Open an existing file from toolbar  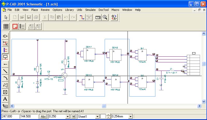(x=22, y=17)
